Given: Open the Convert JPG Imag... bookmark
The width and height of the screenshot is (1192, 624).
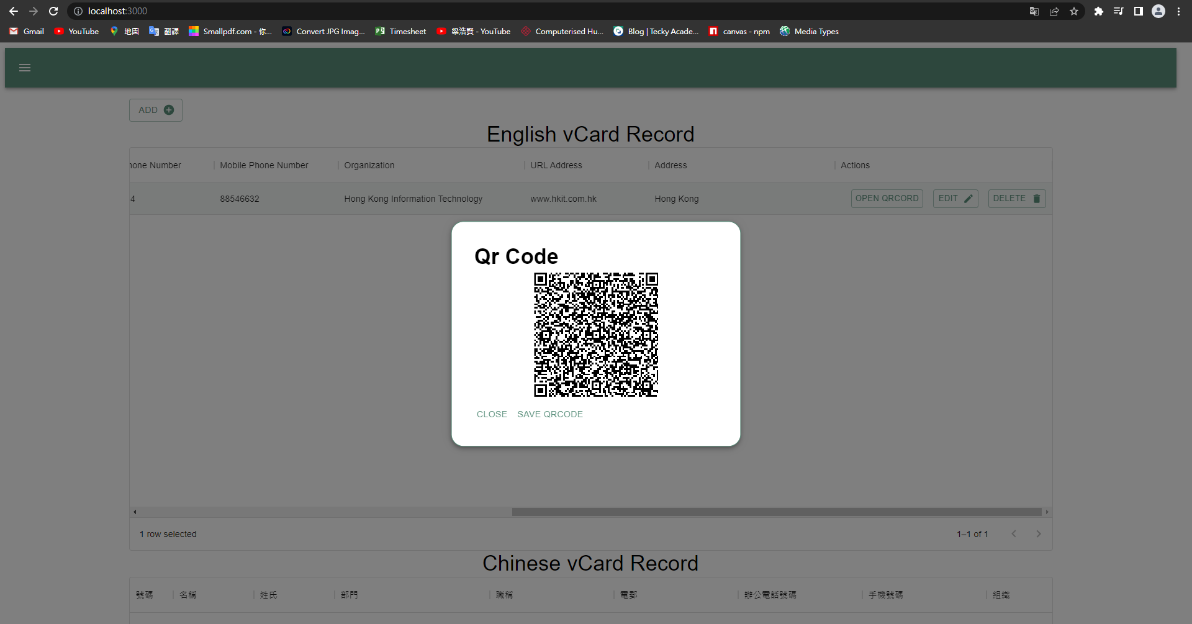Looking at the screenshot, I should click(x=323, y=31).
